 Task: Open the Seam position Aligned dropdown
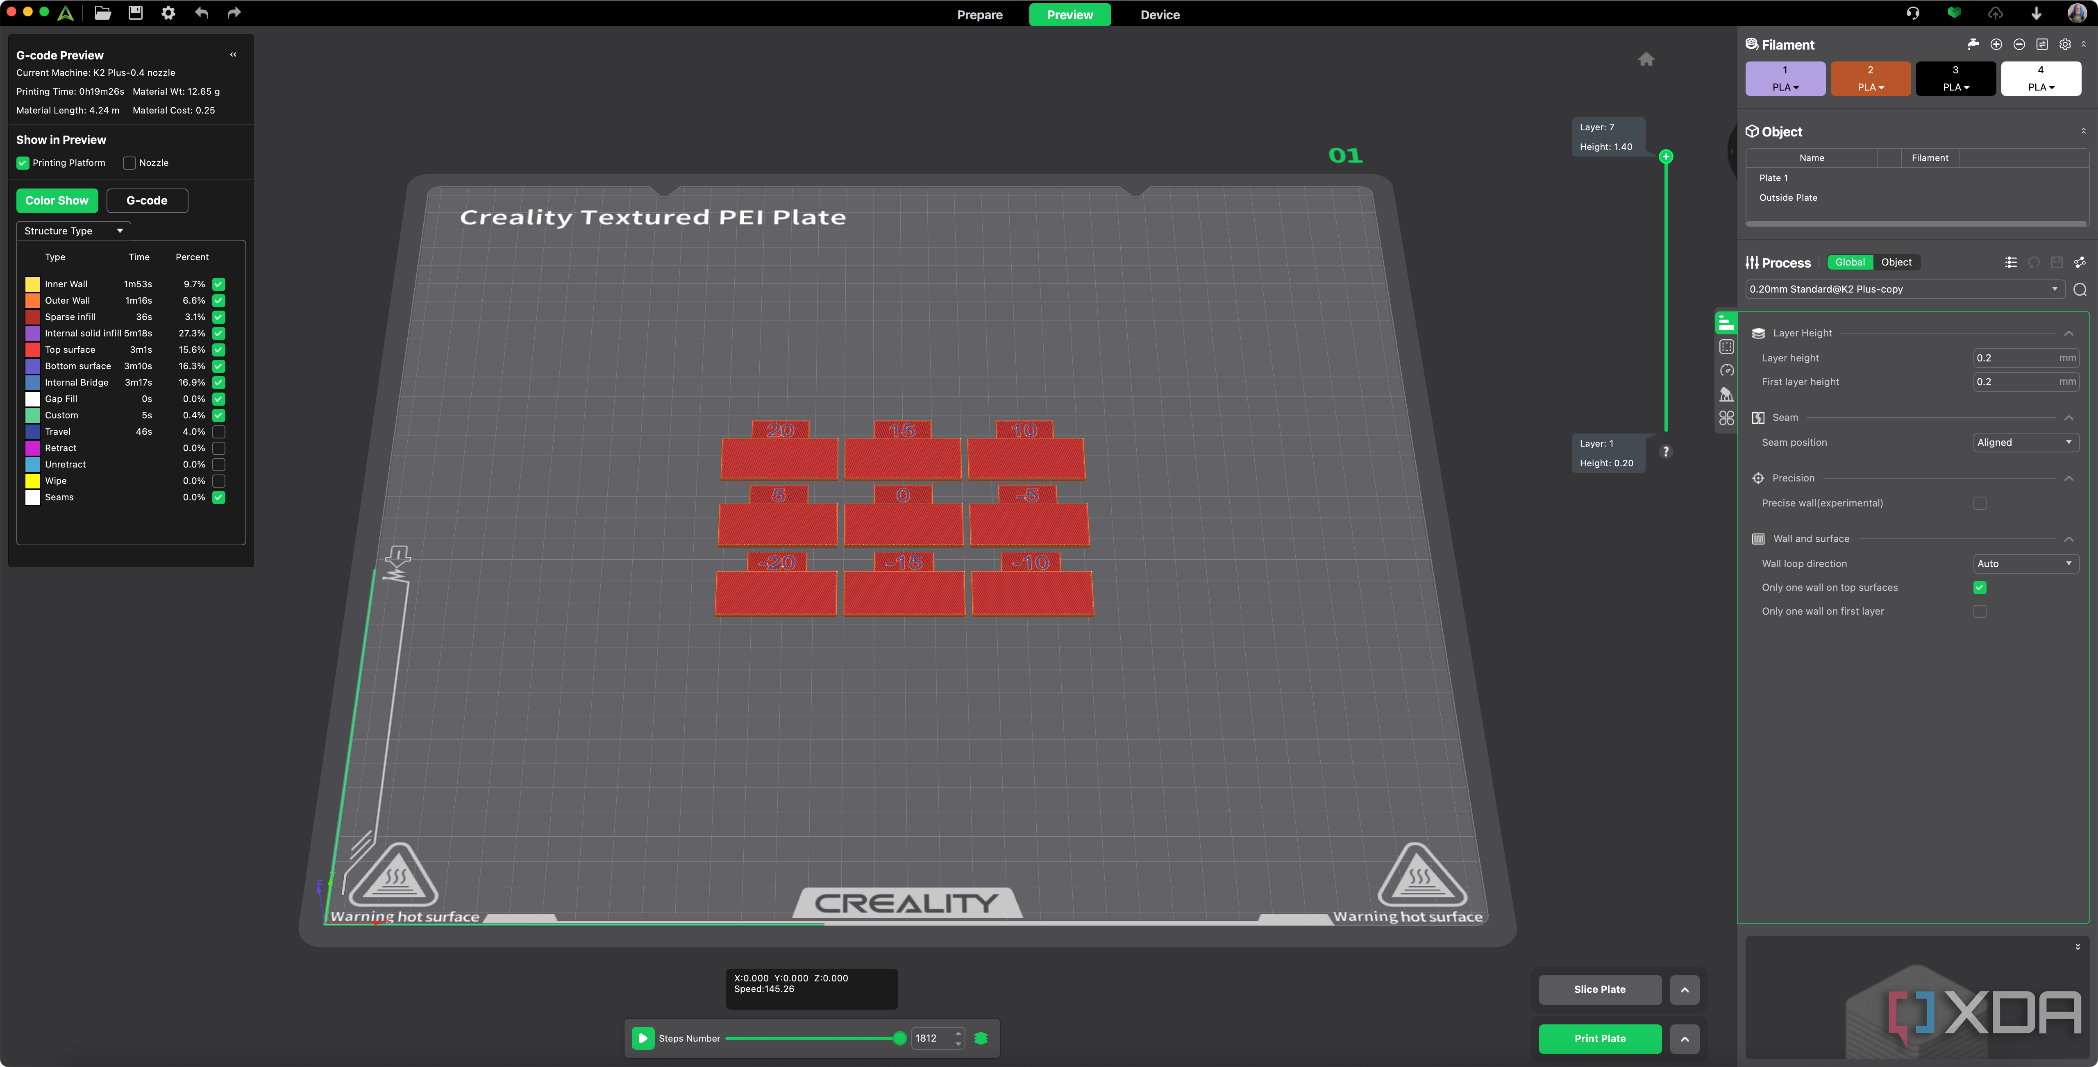point(2025,442)
